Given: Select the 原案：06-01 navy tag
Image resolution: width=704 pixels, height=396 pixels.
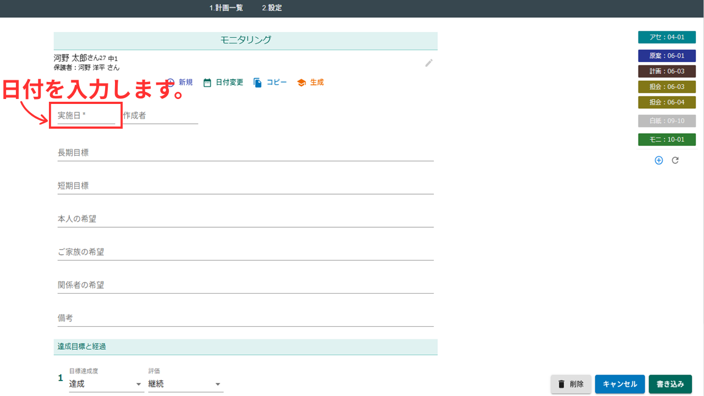Looking at the screenshot, I should (x=667, y=56).
